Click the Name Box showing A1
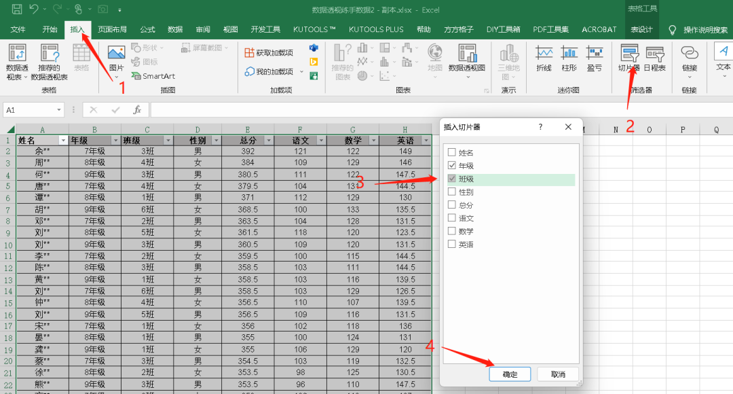The width and height of the screenshot is (733, 394). click(31, 109)
